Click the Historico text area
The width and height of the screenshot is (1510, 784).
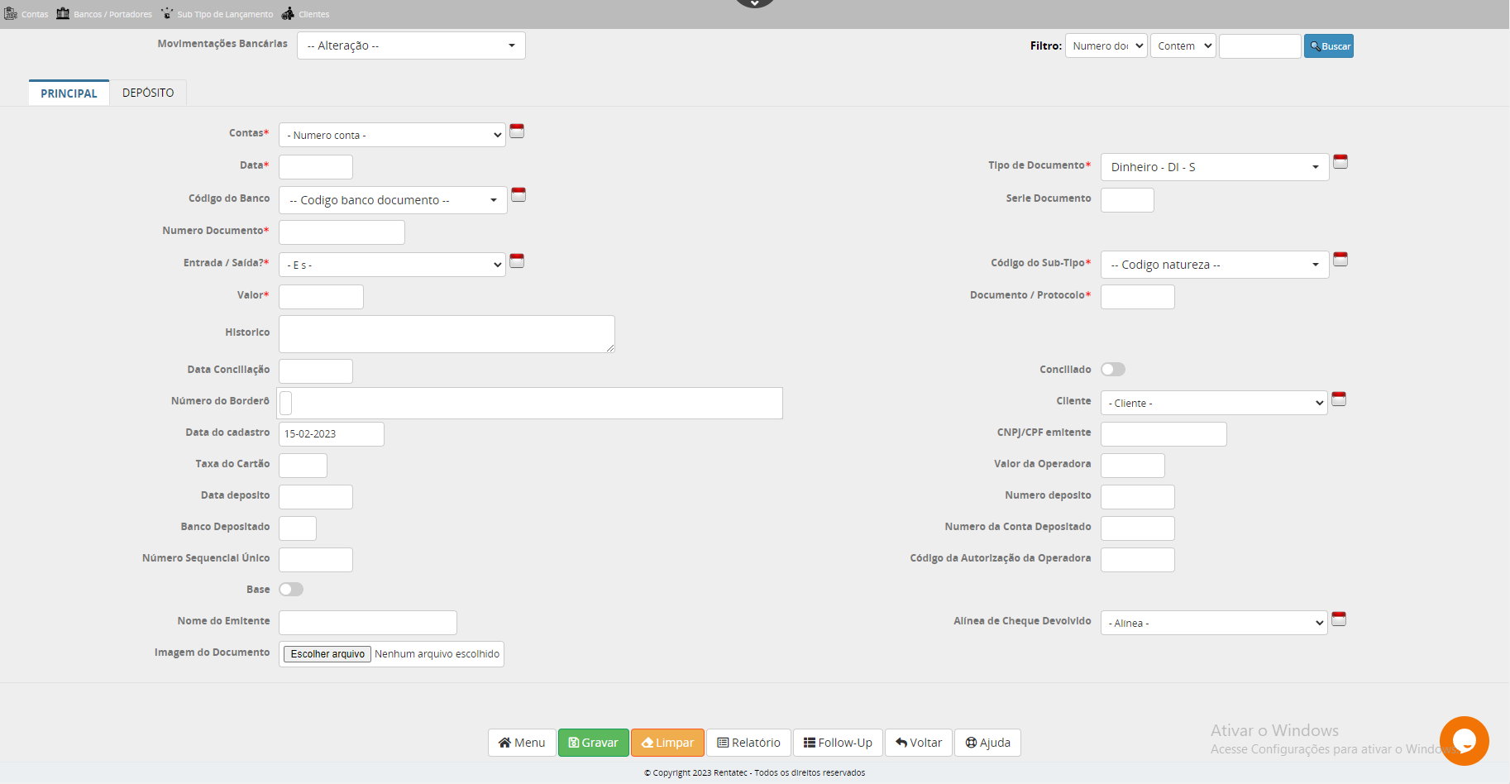pos(447,334)
